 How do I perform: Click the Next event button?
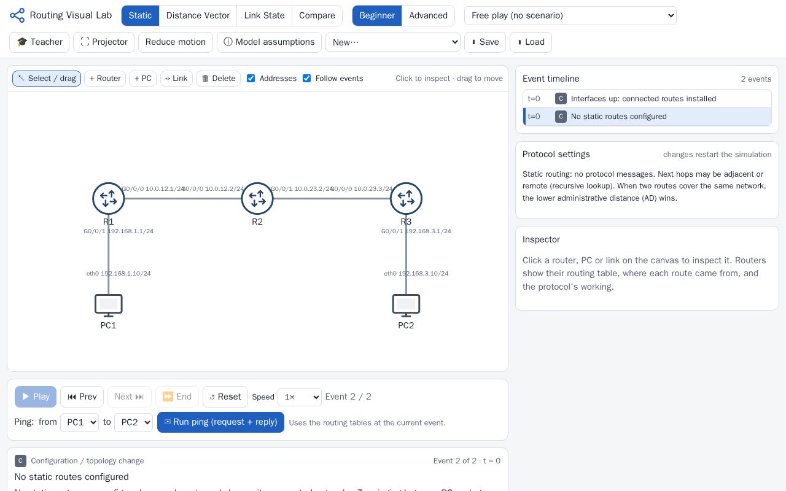(x=130, y=396)
